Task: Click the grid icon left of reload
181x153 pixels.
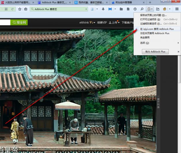Action: [x=6, y=9]
